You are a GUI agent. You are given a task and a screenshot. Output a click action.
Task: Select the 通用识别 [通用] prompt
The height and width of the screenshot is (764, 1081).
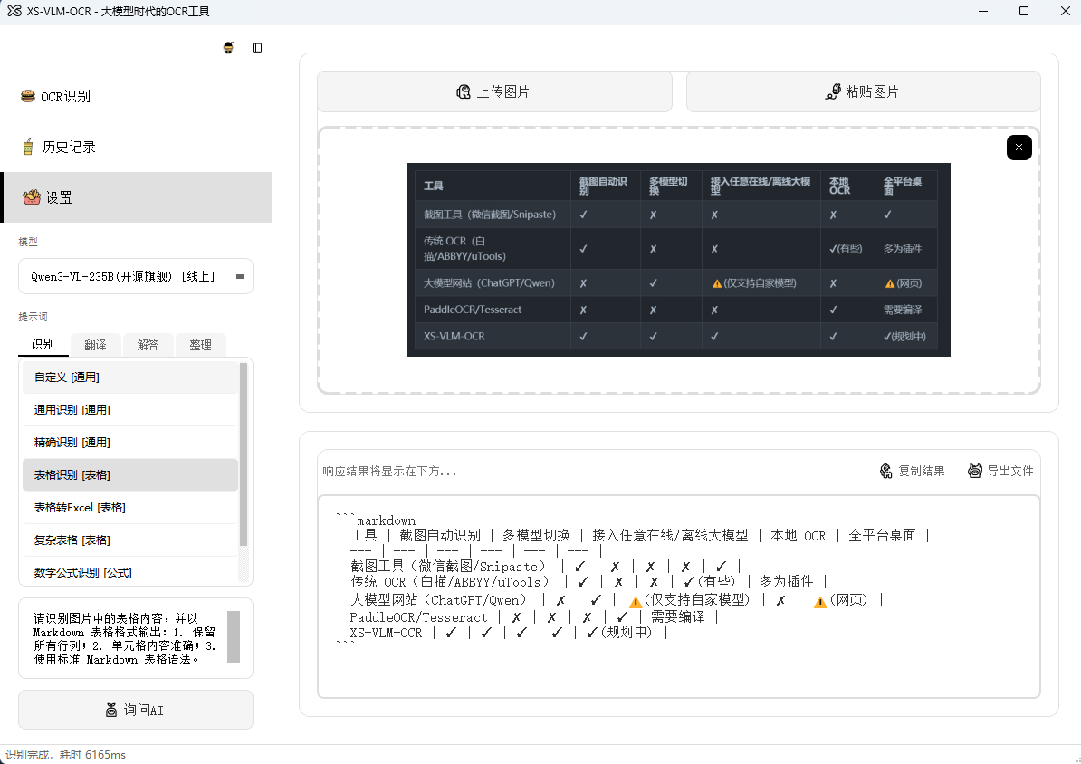point(130,409)
